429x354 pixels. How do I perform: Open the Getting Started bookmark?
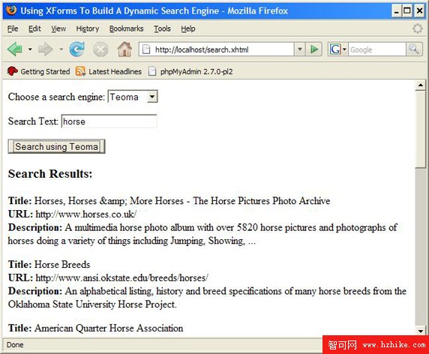38,71
